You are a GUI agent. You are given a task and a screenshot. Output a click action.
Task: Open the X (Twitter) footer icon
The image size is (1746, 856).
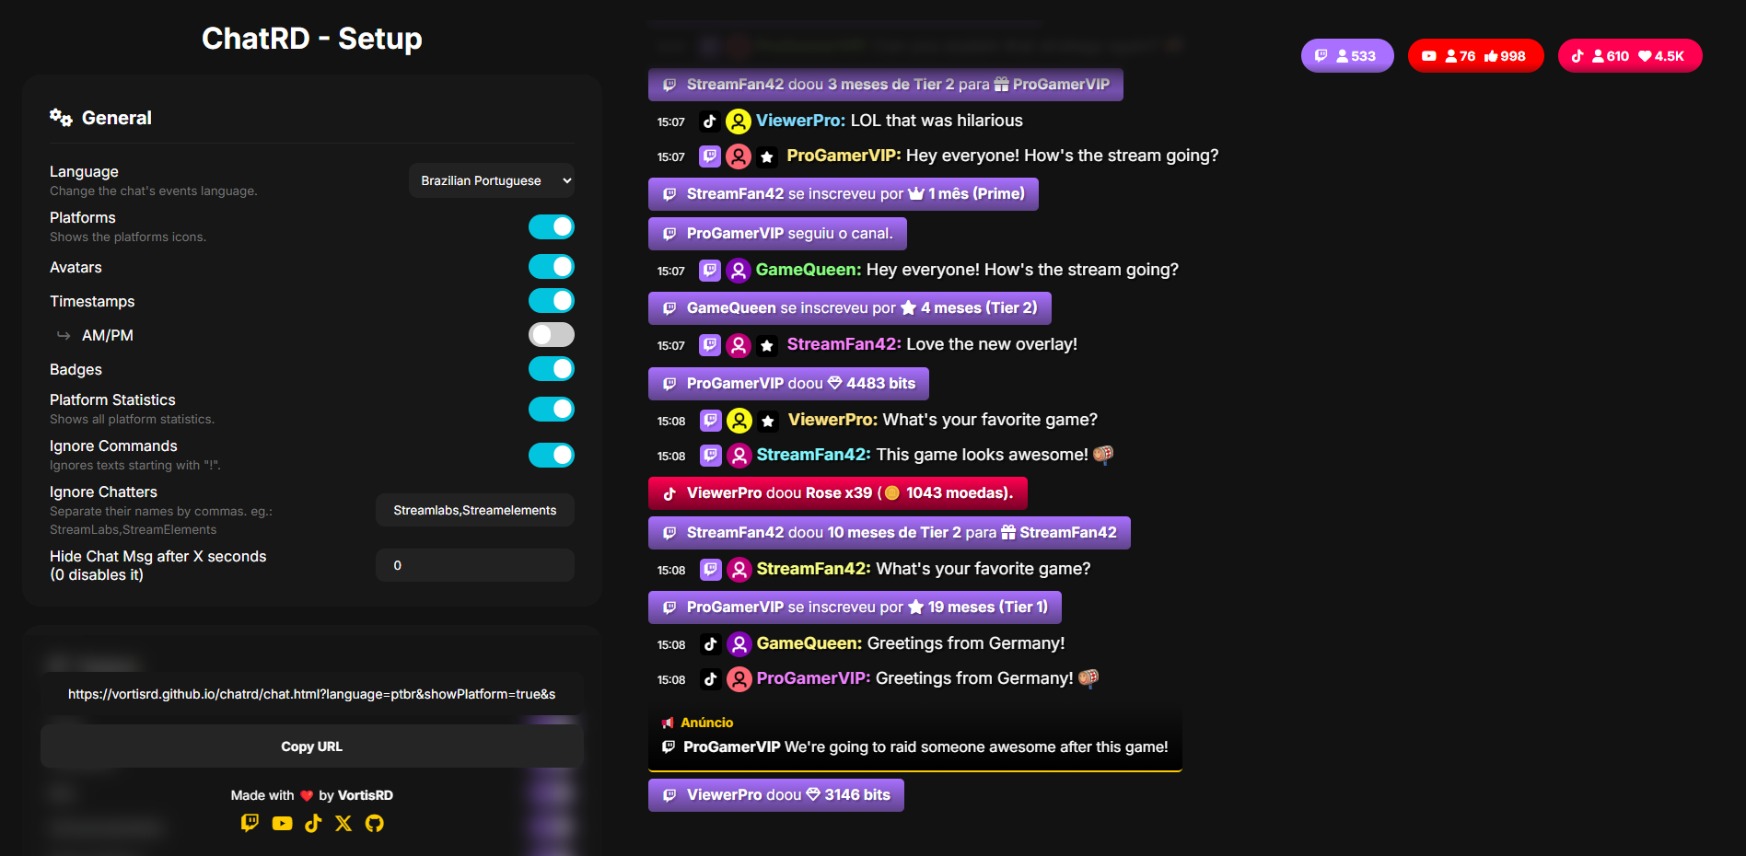tap(343, 823)
